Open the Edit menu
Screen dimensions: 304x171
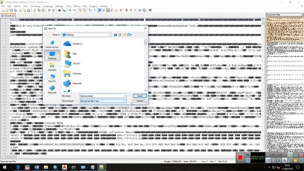click(x=9, y=6)
